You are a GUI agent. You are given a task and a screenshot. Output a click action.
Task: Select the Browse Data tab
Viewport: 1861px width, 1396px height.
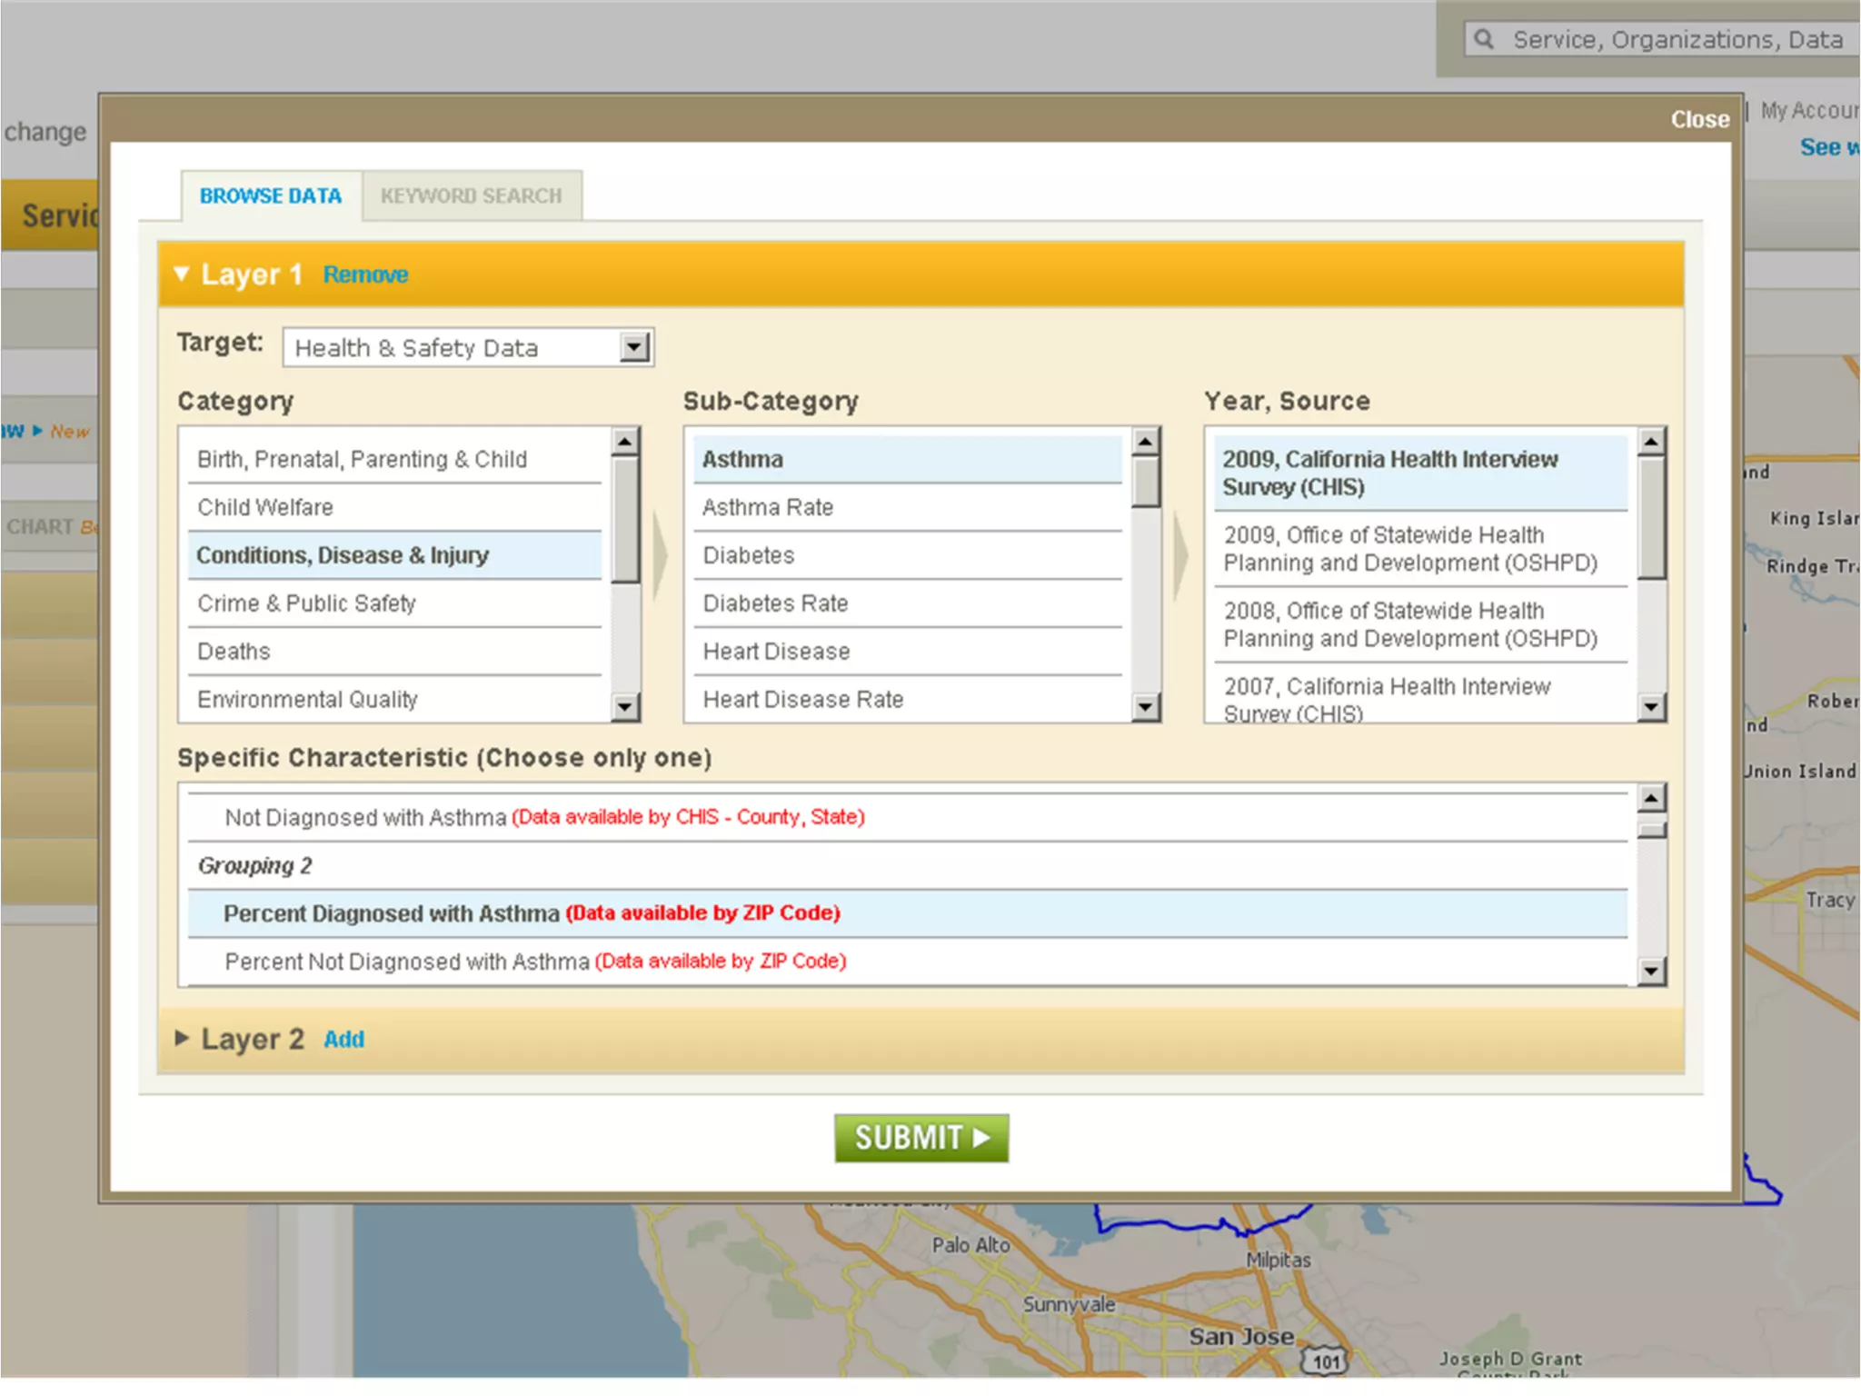[x=271, y=195]
